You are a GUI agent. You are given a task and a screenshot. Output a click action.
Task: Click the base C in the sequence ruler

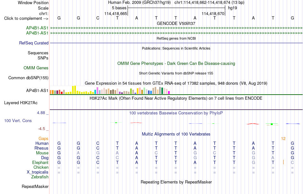pyautogui.click(x=98, y=18)
